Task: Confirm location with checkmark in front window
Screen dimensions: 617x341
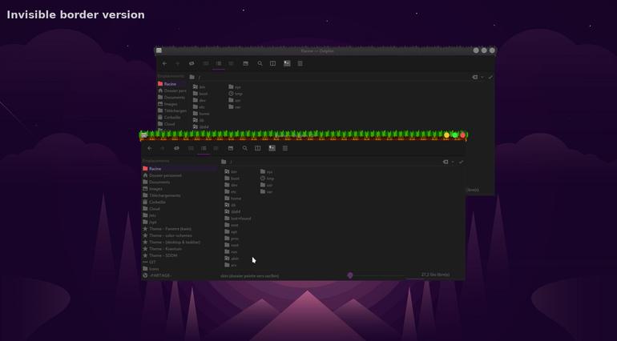Action: tap(461, 162)
